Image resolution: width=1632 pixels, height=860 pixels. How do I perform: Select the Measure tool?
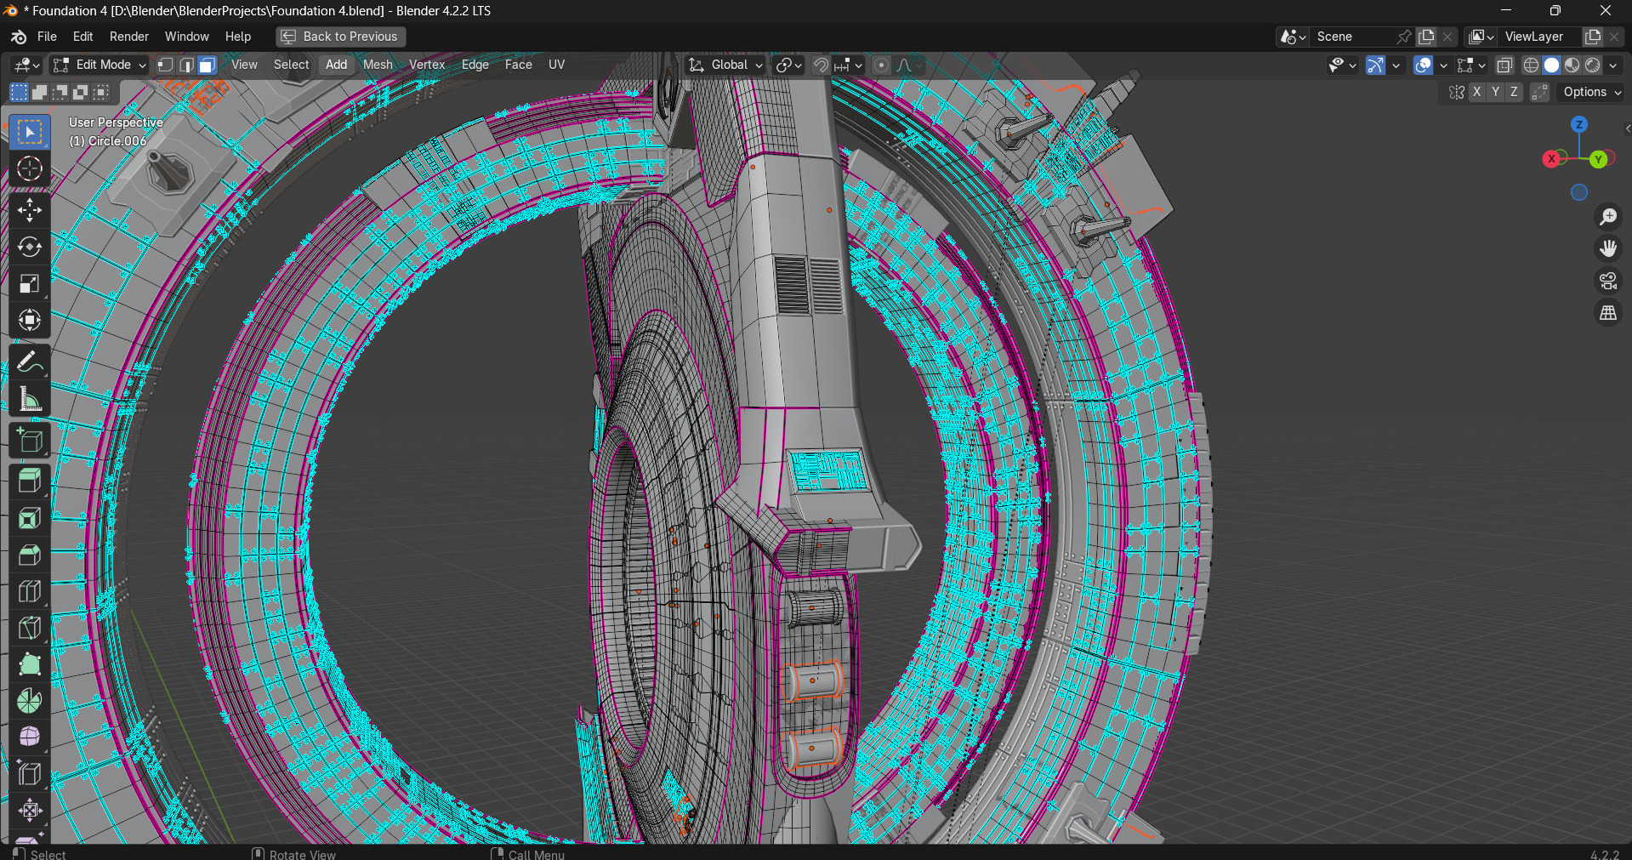[30, 399]
